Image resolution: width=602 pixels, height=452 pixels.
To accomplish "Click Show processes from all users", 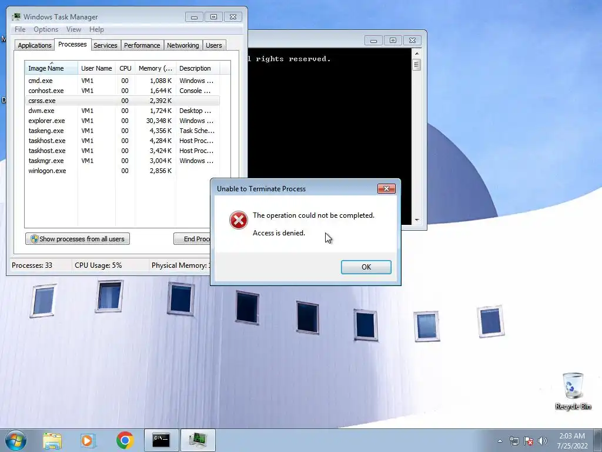I will (x=78, y=239).
